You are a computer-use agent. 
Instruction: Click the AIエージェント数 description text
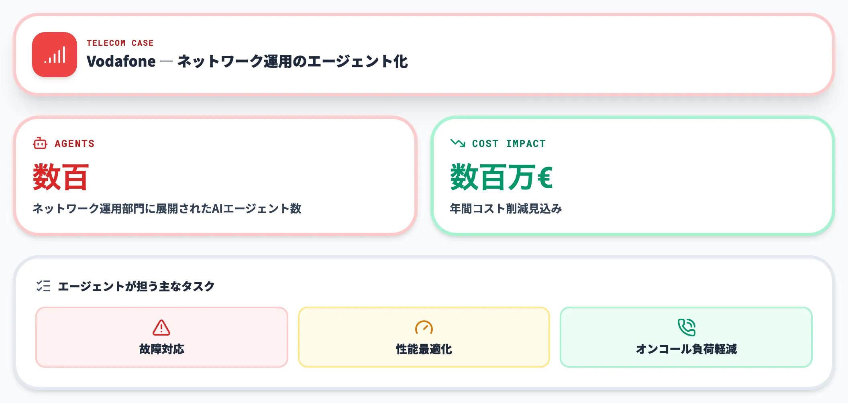(x=167, y=209)
